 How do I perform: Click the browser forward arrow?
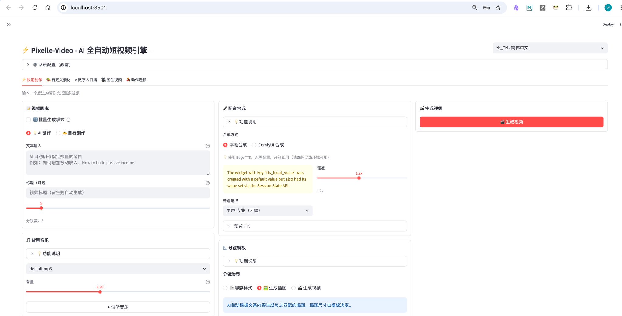pos(21,8)
